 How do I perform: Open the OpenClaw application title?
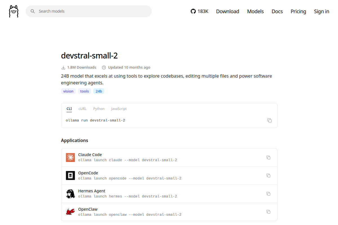point(88,209)
